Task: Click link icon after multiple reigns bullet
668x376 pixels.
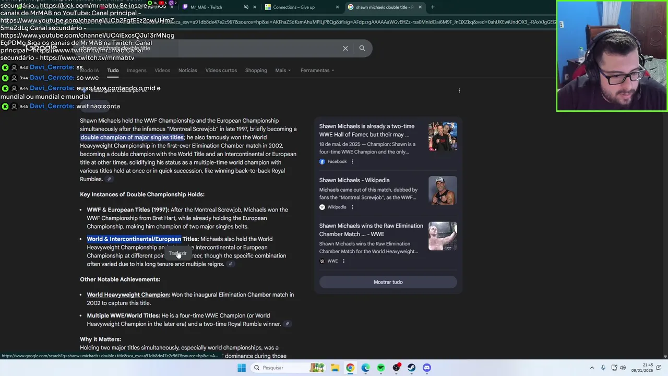Action: point(230,264)
